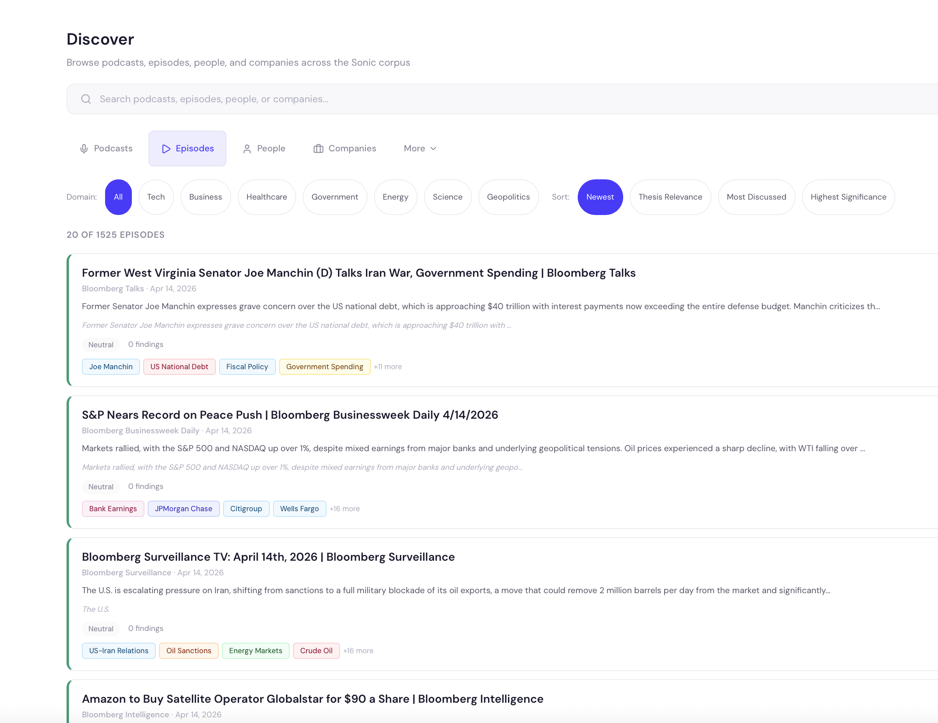This screenshot has height=723, width=938.
Task: Click the play icon on Episodes tab
Action: [x=166, y=148]
